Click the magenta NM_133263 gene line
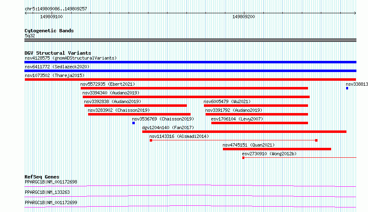Image resolution: width=368 pixels, height=212 pixels. point(190,196)
